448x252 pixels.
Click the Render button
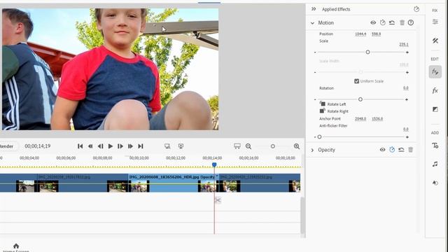(6, 146)
